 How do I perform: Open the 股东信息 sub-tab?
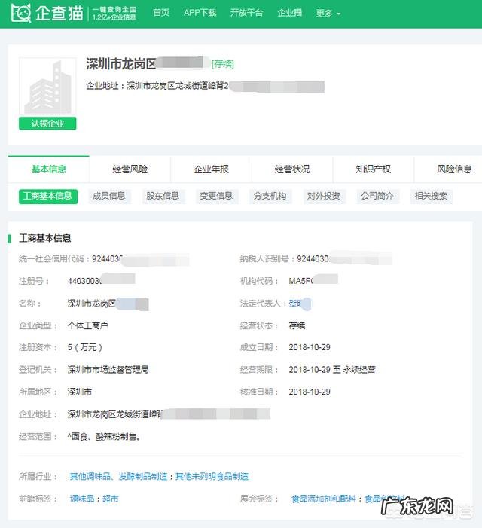pyautogui.click(x=163, y=197)
